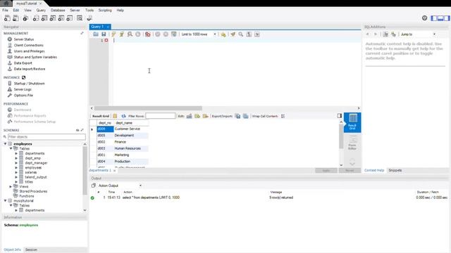The width and height of the screenshot is (451, 253).
Task: Expand the dept_emp table node
Action: click(x=16, y=158)
